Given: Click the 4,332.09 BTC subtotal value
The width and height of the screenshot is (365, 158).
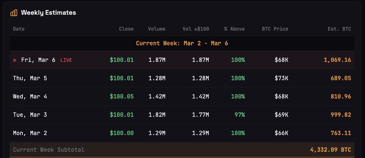Looking at the screenshot, I should click(x=330, y=150).
